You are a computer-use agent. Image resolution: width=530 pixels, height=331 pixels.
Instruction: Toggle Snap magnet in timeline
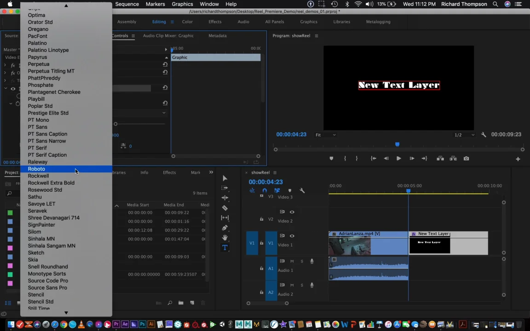(265, 191)
